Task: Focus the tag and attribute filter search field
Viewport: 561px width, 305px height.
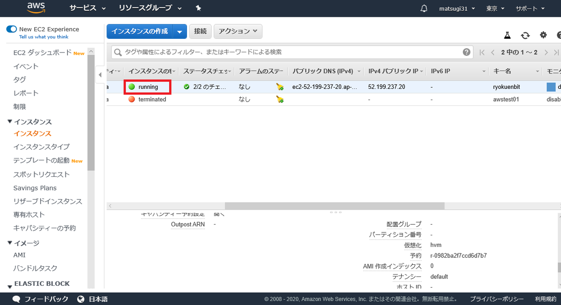Action: point(292,52)
